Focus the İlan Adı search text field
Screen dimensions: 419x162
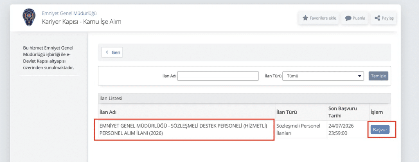coord(218,76)
